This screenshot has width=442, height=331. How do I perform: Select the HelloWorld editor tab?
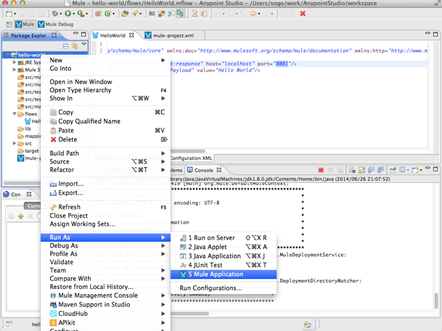click(x=113, y=35)
